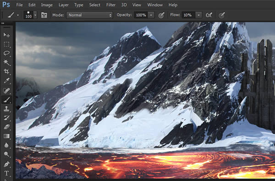The width and height of the screenshot is (275, 181).
Task: Open the brush size preset picker
Action: click(35, 15)
